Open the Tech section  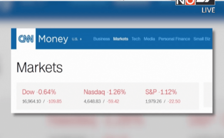point(136,39)
